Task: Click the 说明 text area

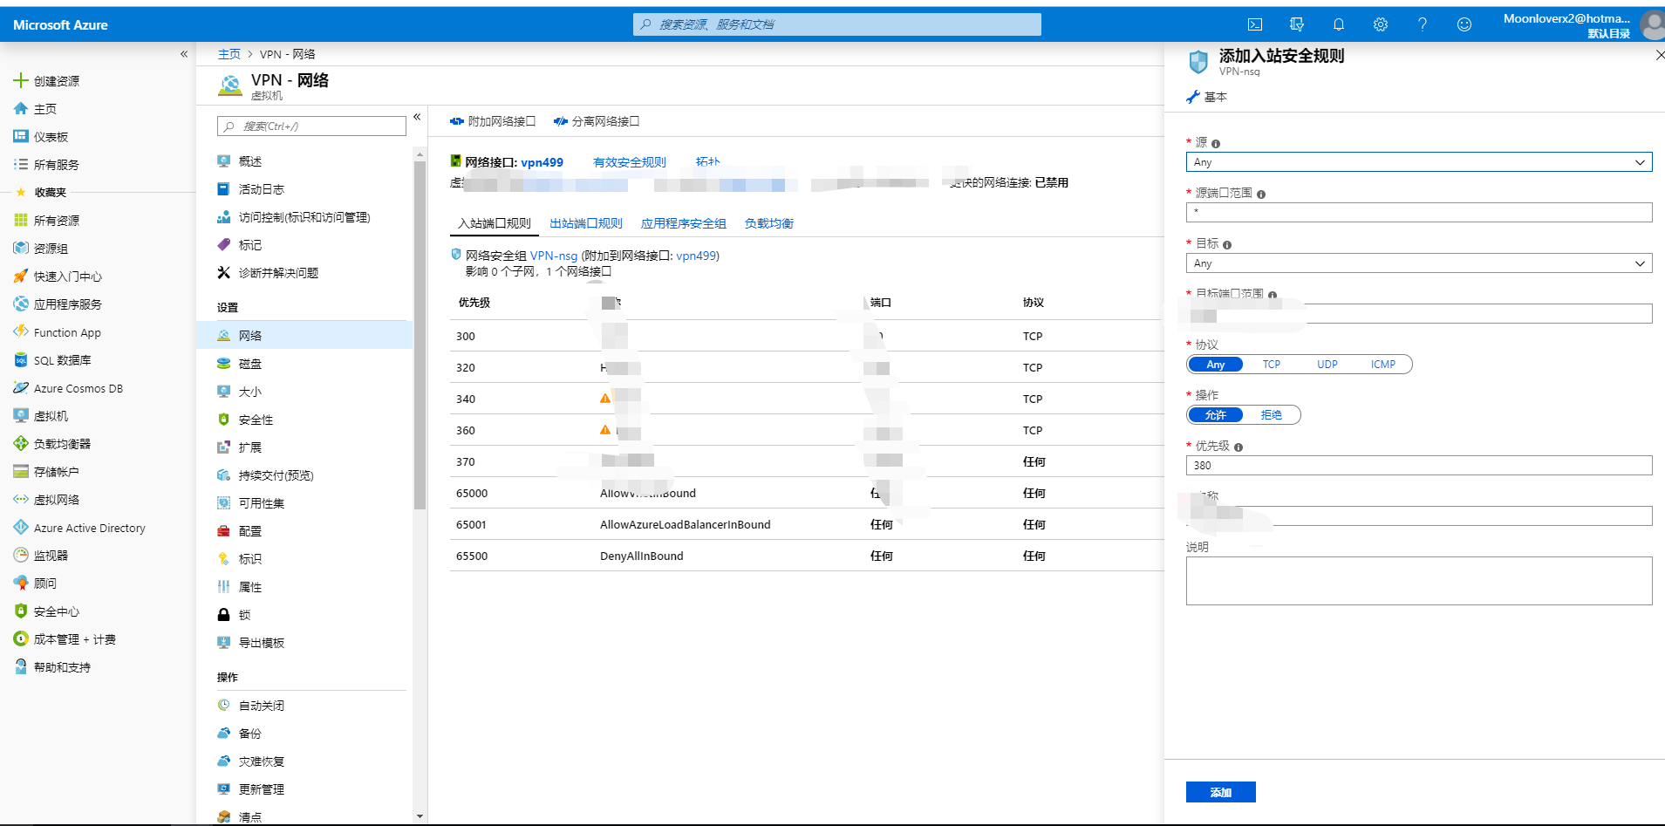Action: 1419,581
